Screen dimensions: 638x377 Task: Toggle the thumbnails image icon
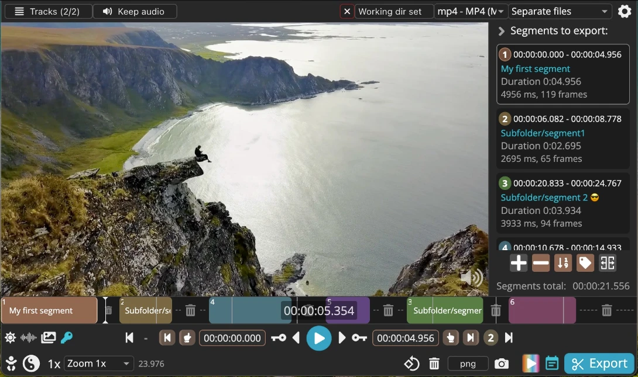click(x=49, y=338)
